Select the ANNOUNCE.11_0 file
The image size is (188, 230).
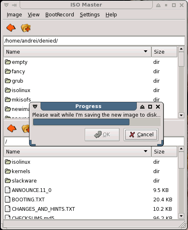[32, 190]
